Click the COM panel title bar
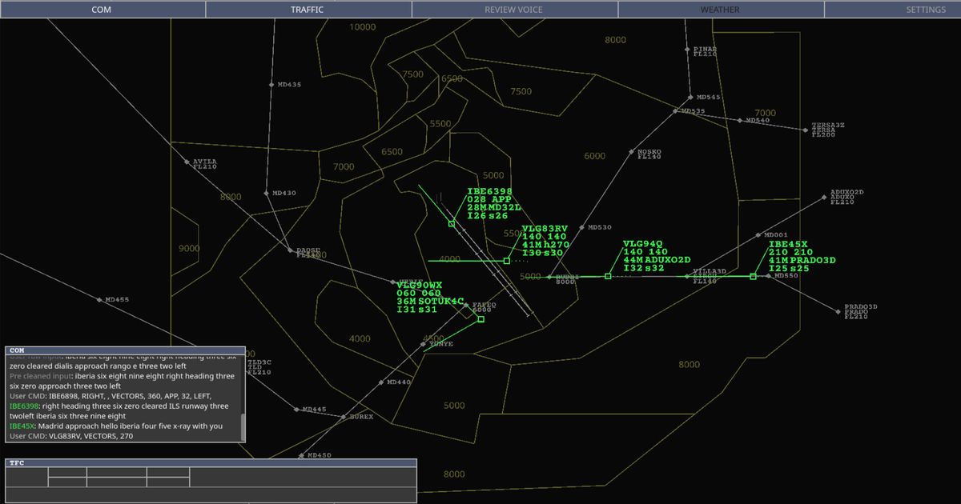Image resolution: width=961 pixels, height=504 pixels. click(x=125, y=350)
